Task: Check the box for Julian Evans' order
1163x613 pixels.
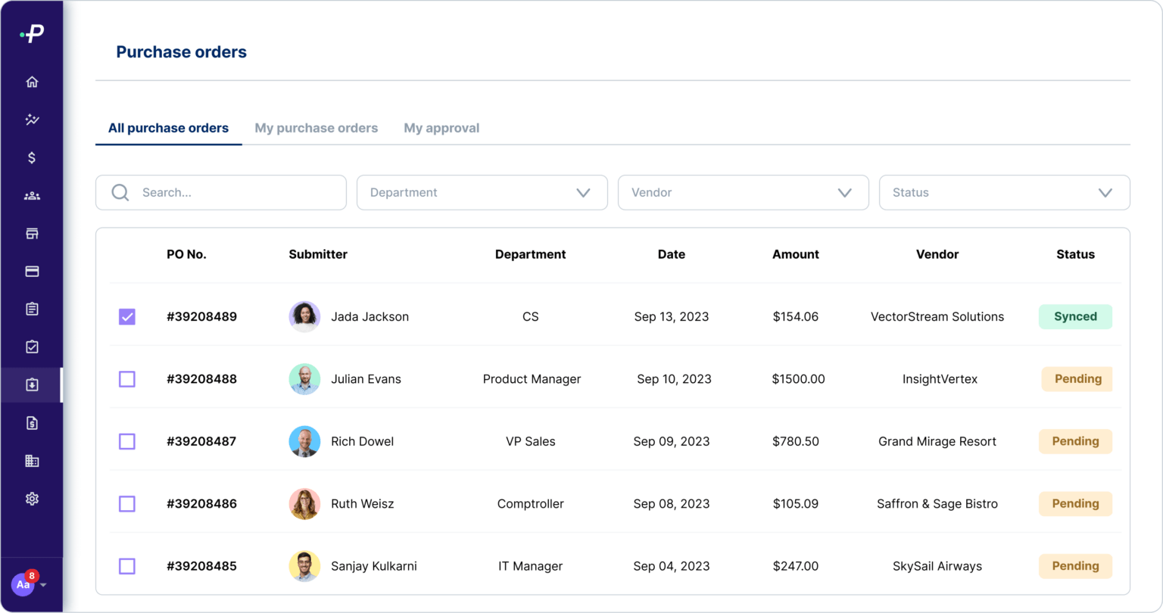Action: pyautogui.click(x=127, y=379)
